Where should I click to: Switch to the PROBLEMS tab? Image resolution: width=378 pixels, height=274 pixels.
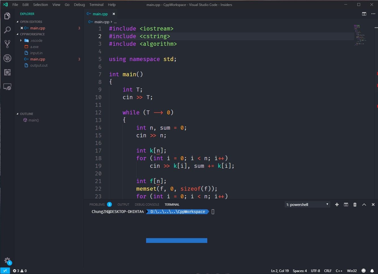coord(97,205)
